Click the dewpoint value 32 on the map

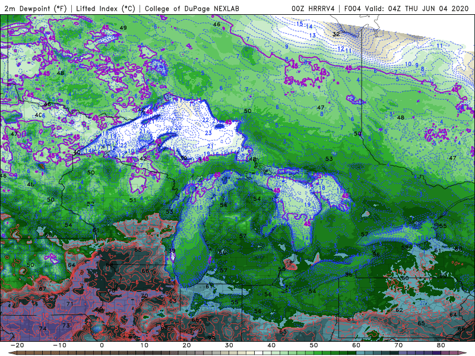point(336,34)
